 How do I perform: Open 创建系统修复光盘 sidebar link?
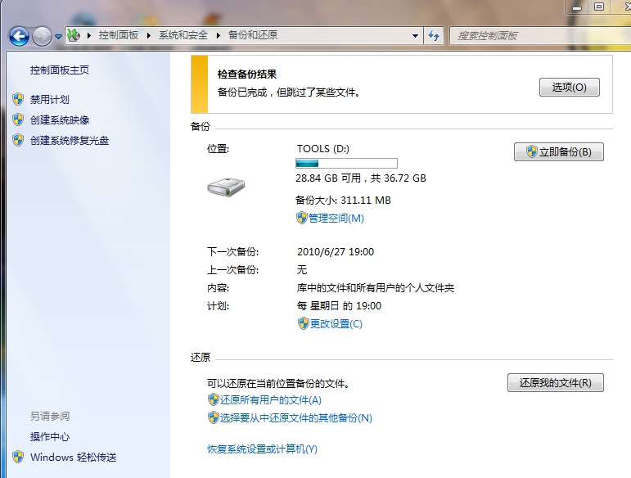tap(70, 141)
